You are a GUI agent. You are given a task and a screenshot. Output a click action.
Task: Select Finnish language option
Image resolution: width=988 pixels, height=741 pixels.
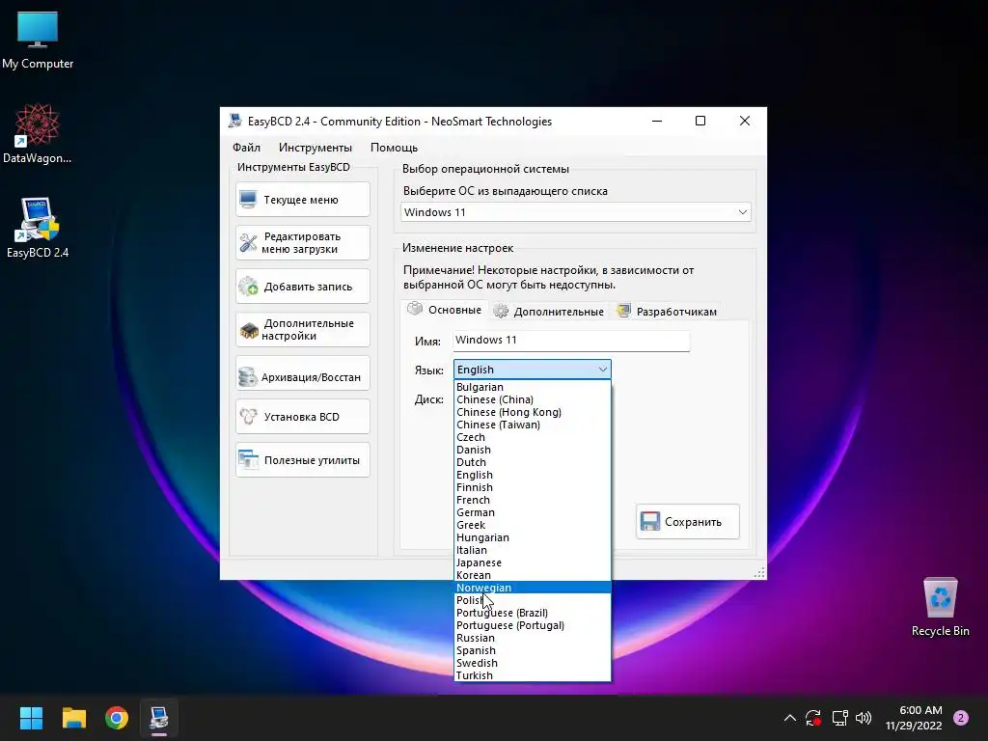pyautogui.click(x=533, y=487)
